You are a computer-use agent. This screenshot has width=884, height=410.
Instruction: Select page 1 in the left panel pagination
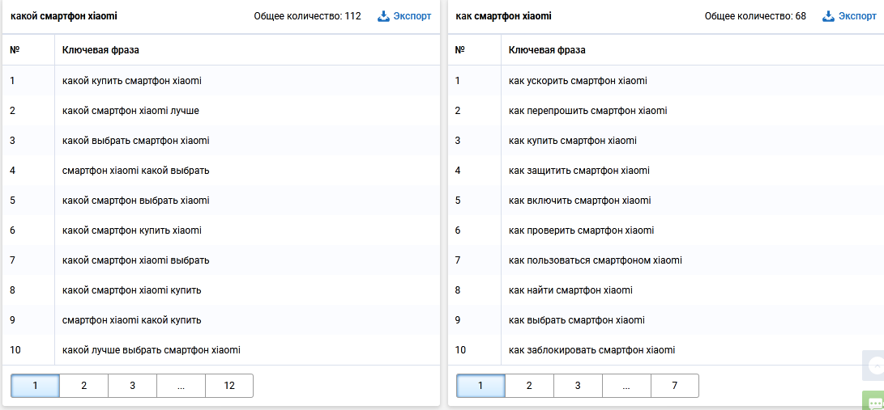coord(35,386)
